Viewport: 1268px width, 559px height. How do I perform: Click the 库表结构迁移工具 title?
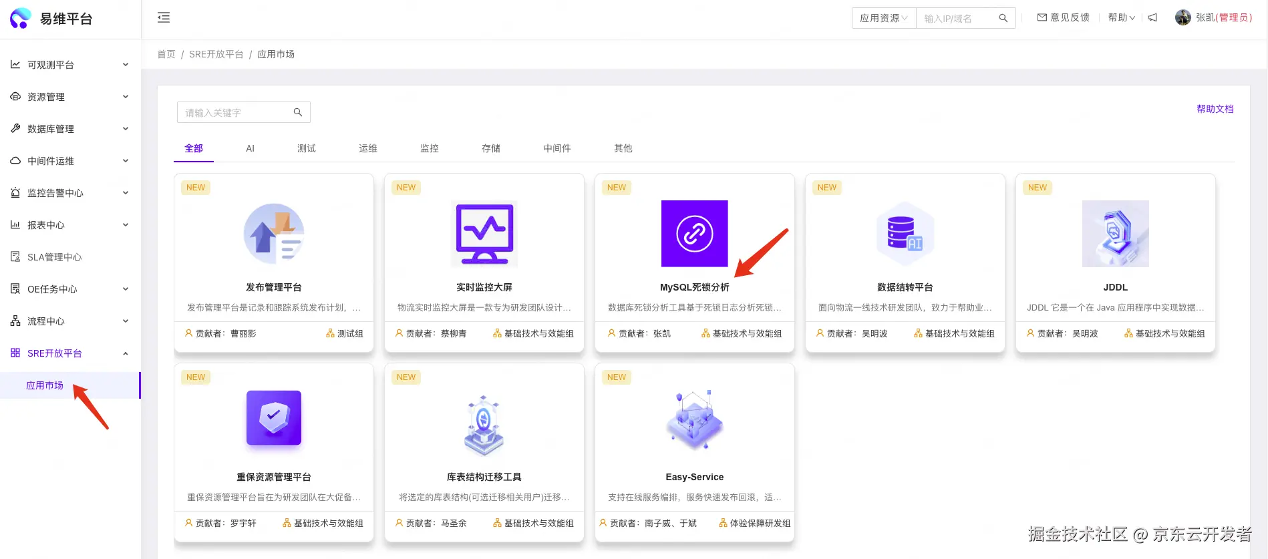(x=484, y=477)
